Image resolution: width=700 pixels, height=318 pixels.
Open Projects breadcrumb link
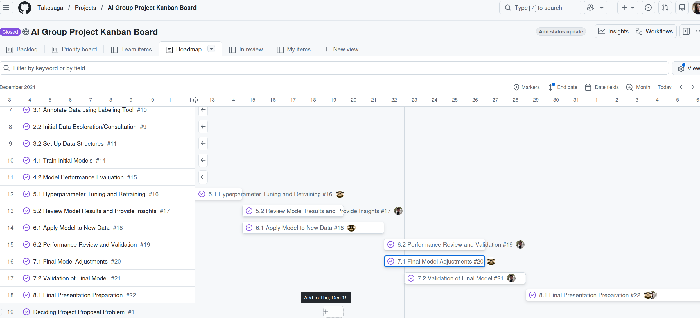point(85,8)
